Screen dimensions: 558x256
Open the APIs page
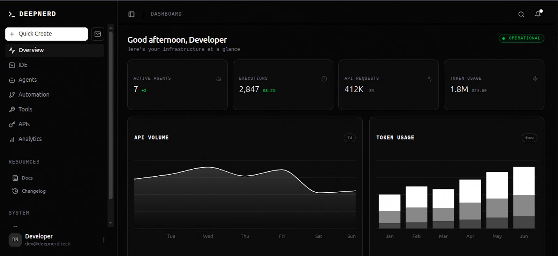pyautogui.click(x=55, y=124)
